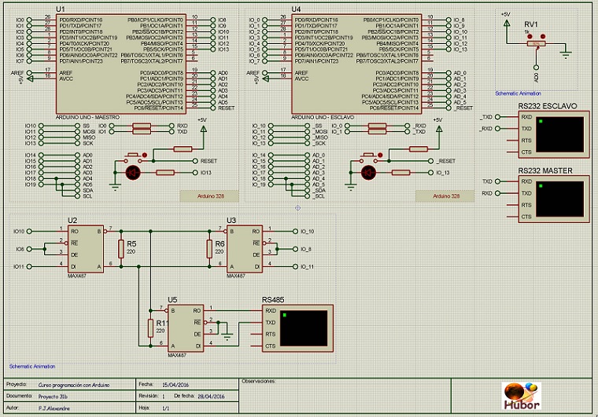Select the master pull-up resistor to +5V
Viewport: 598px width, 417px height.
(183, 149)
